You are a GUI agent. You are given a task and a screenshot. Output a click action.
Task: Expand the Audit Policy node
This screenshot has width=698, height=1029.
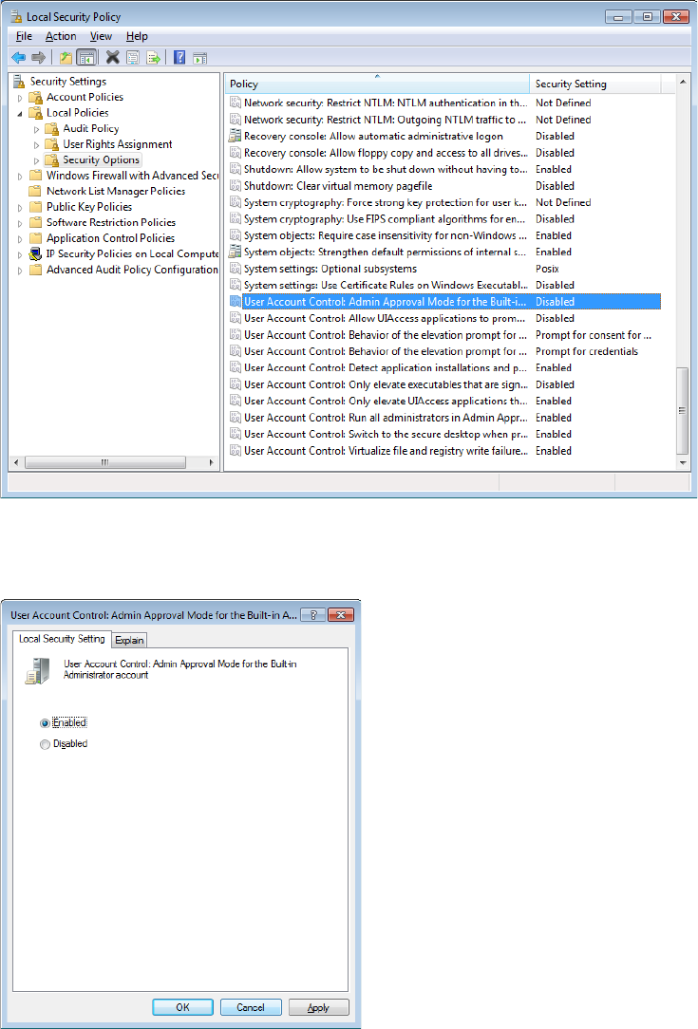(x=37, y=129)
